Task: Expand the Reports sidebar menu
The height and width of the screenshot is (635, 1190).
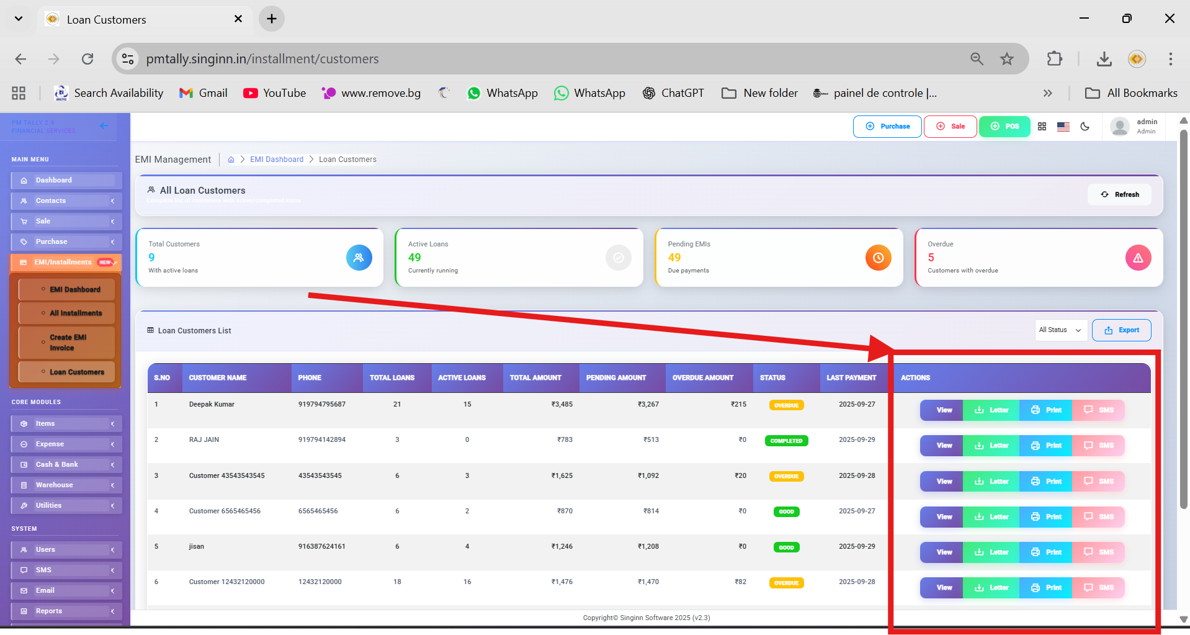Action: click(66, 611)
